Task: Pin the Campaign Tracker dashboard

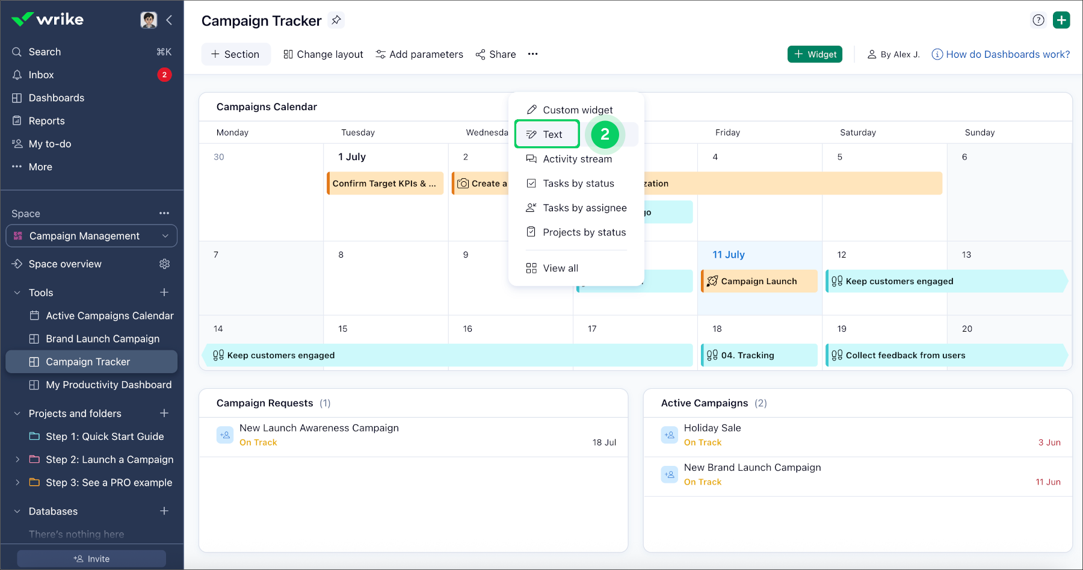Action: tap(336, 20)
